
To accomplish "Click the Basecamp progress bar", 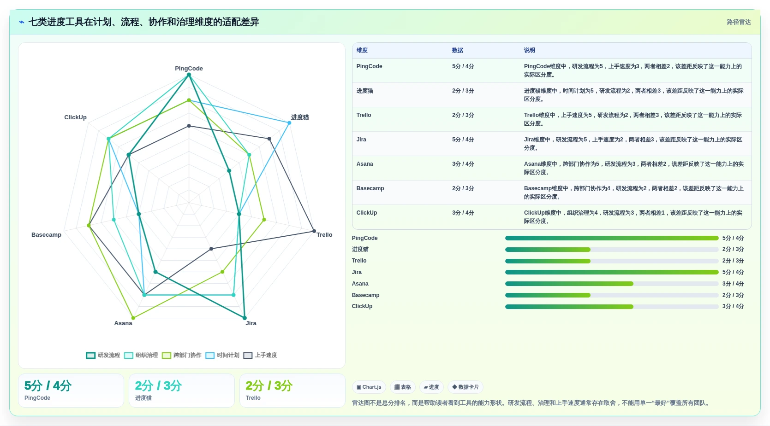I will pos(612,295).
